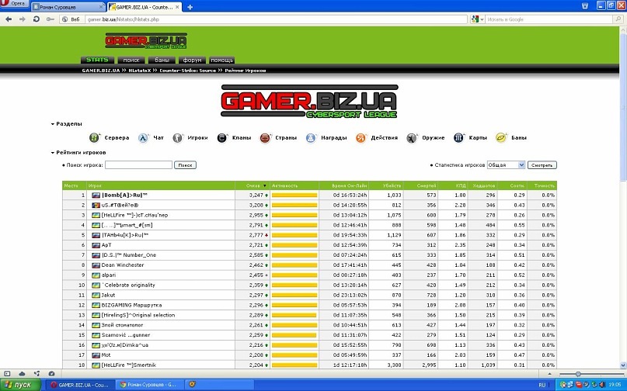Open the Кланы section icon
The width and height of the screenshot is (627, 391).
tap(222, 138)
